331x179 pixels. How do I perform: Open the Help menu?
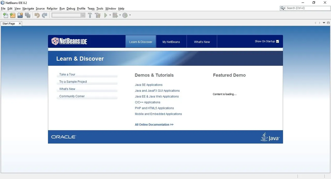pyautogui.click(x=121, y=9)
